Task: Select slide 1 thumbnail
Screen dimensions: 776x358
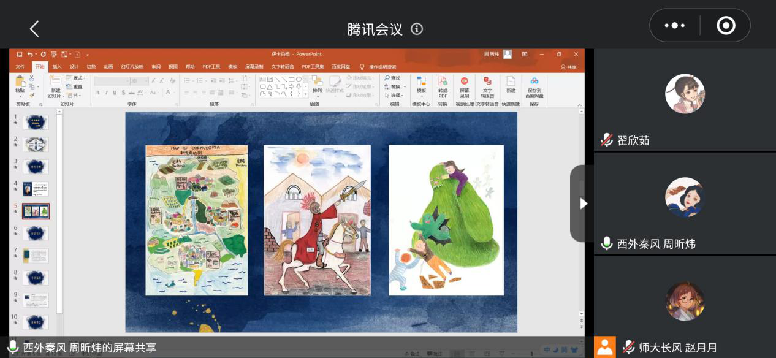Action: (x=36, y=123)
